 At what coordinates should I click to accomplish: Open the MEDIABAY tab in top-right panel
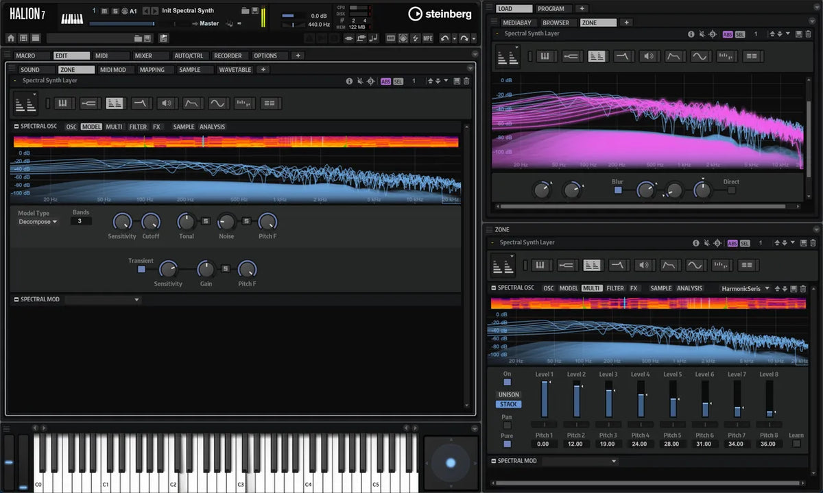(518, 23)
